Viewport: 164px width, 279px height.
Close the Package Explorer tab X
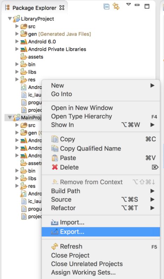(62, 8)
